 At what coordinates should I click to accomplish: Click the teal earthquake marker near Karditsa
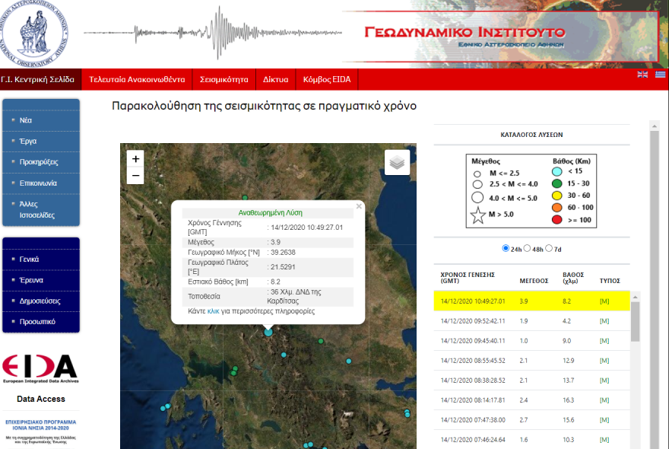(x=268, y=333)
